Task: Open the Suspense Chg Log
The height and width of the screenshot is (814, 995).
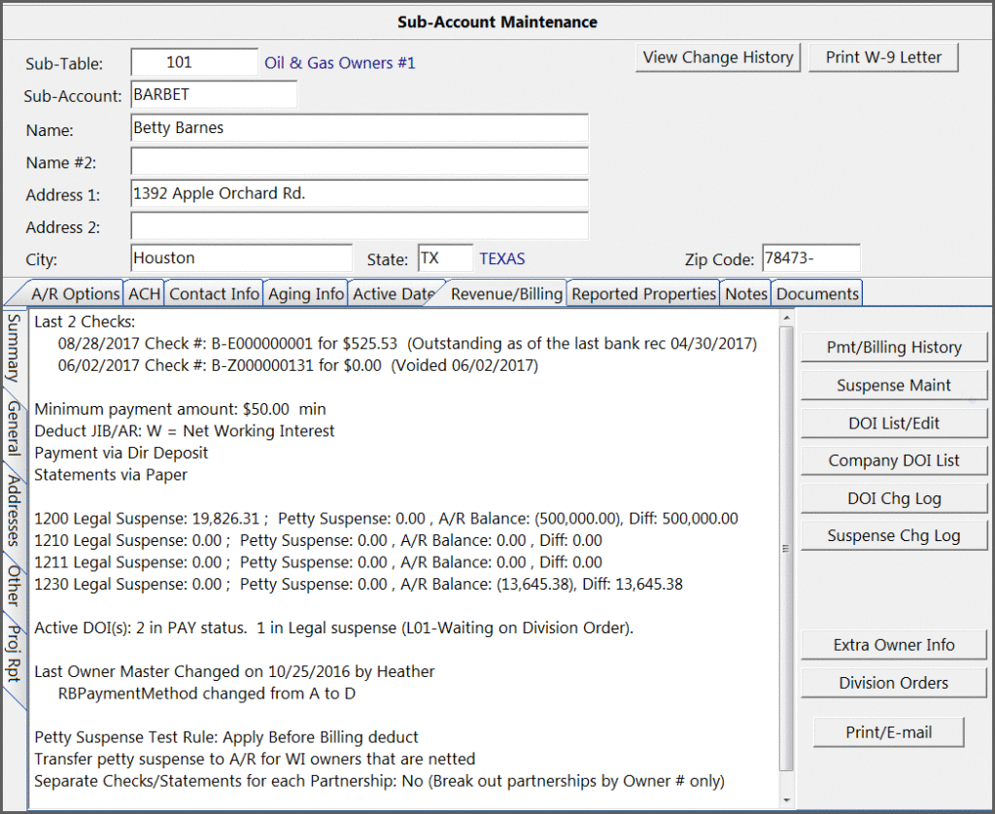Action: 893,535
